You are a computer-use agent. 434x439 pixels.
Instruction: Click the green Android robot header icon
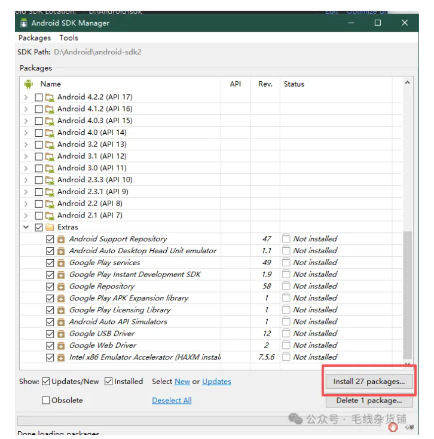tap(29, 84)
